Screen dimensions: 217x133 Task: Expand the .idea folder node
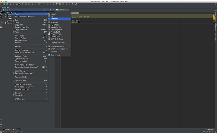tap(5, 14)
